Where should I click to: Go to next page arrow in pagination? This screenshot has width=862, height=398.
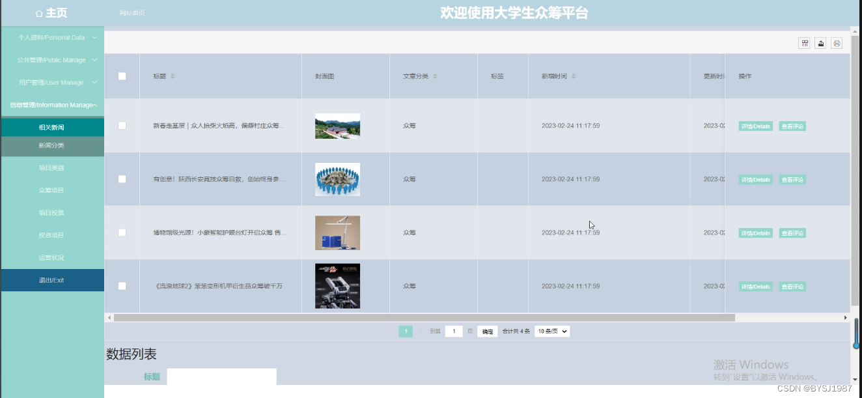click(421, 332)
